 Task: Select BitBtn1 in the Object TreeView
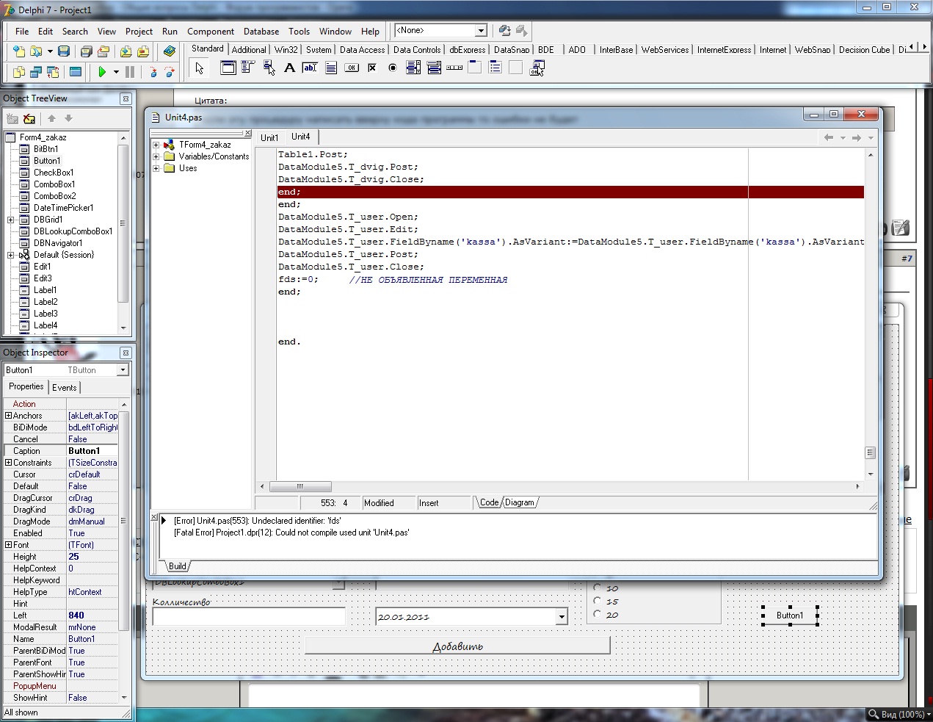pos(46,149)
